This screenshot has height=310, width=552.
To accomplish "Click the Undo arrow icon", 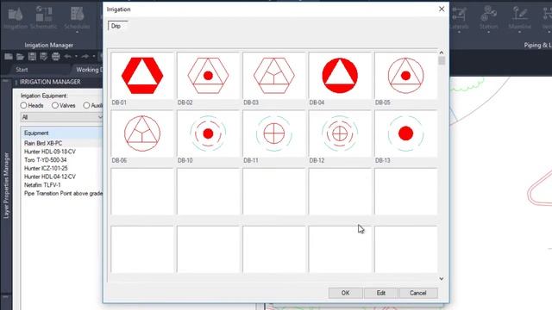I will click(x=67, y=56).
